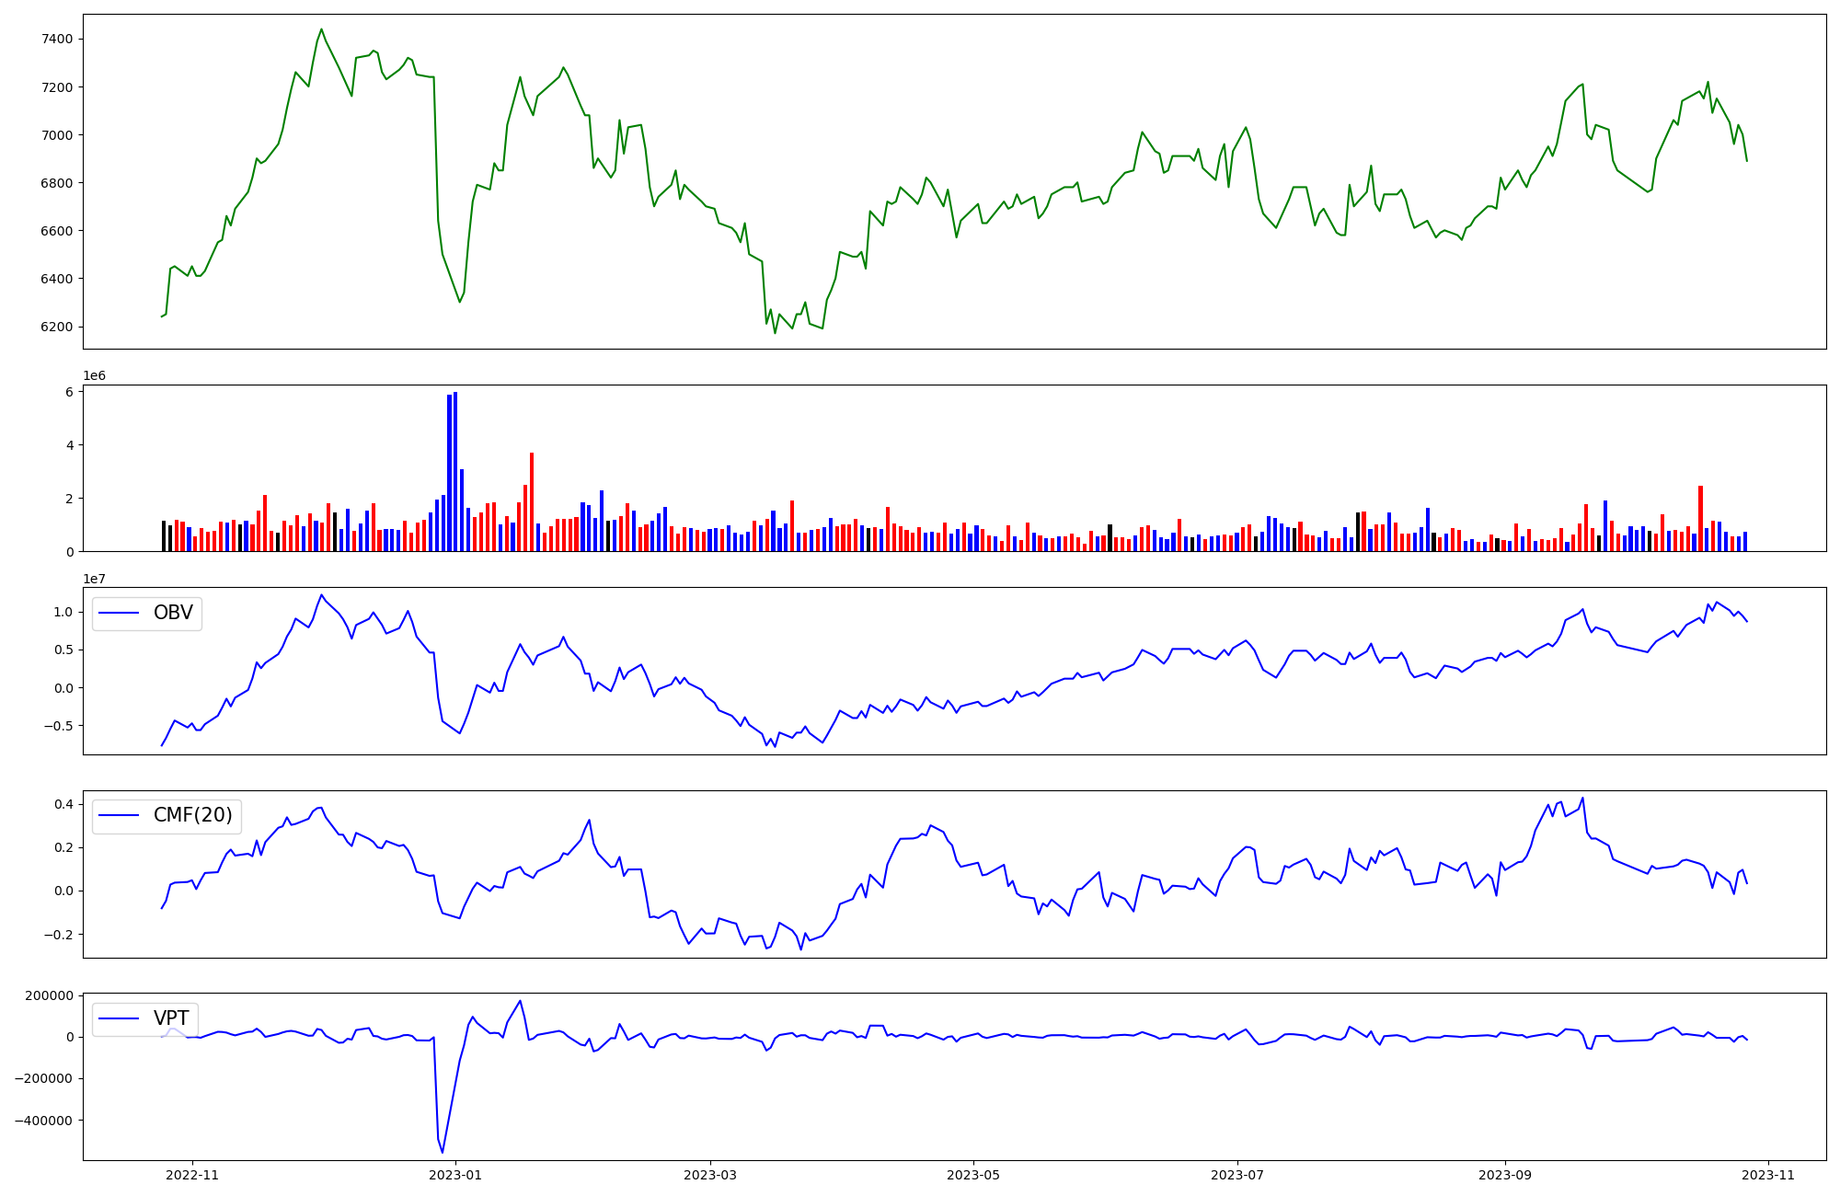The height and width of the screenshot is (1196, 1840).
Task: Click the 1e6 volume axis scale label
Action: (x=95, y=375)
